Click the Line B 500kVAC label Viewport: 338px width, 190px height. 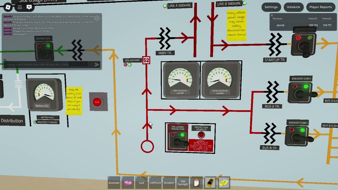tap(229, 4)
